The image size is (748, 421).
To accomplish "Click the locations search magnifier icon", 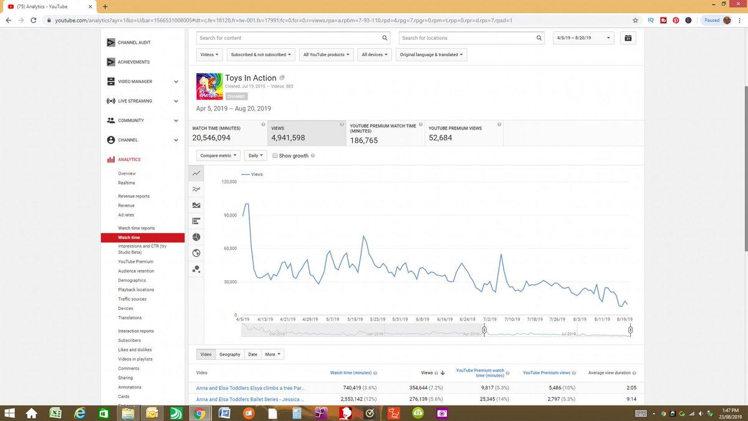I will pos(539,38).
